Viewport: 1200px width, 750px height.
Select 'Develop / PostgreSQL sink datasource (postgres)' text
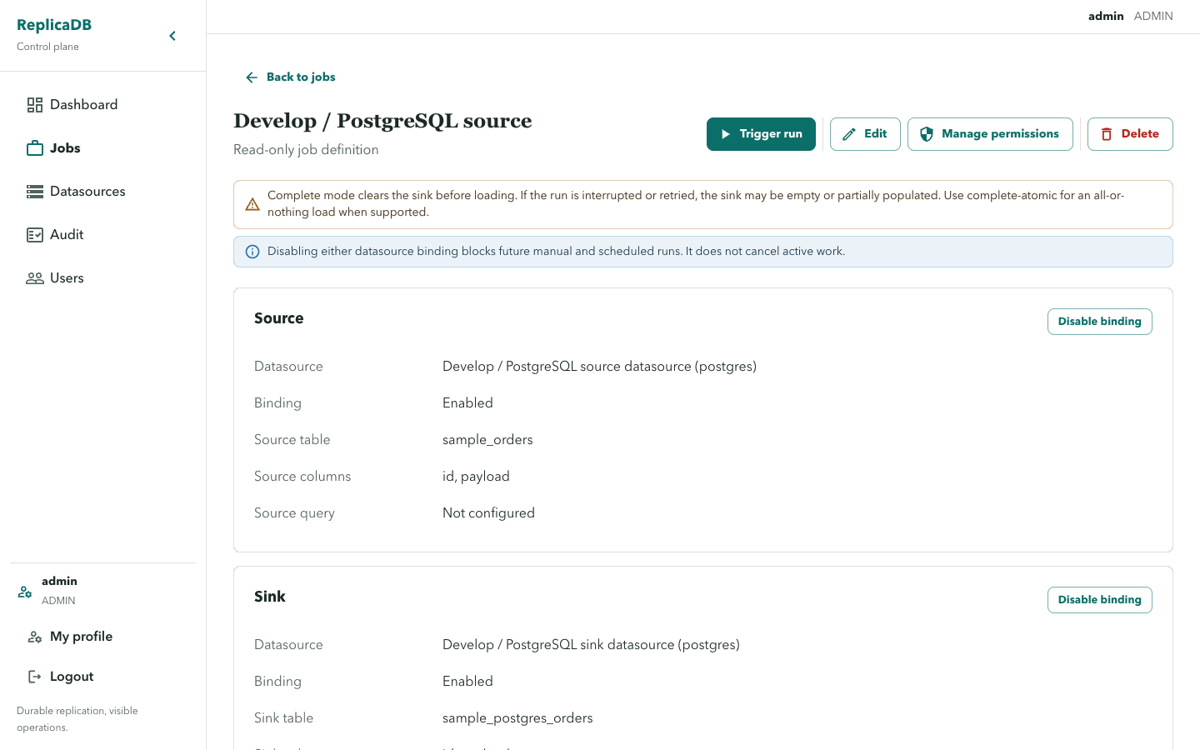(591, 645)
